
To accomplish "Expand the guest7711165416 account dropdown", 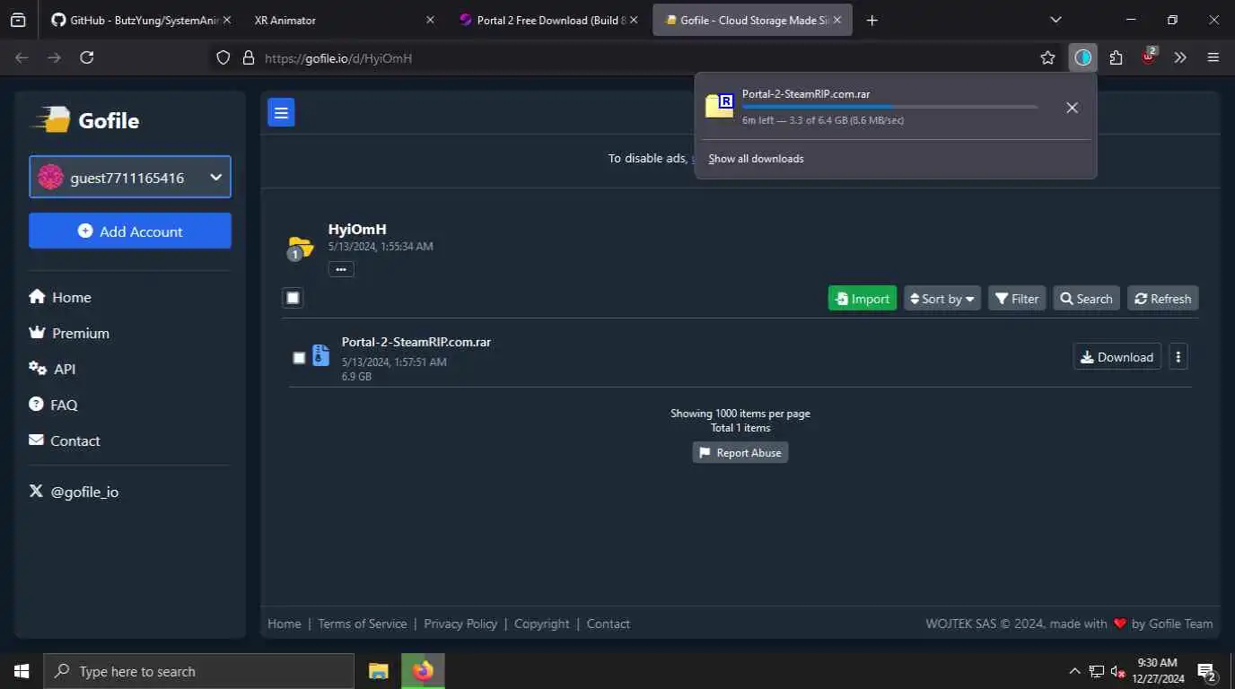I will [130, 177].
